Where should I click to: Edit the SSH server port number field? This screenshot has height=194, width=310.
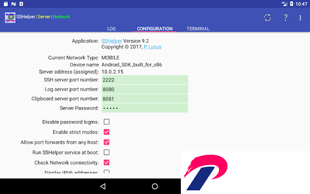(x=145, y=80)
